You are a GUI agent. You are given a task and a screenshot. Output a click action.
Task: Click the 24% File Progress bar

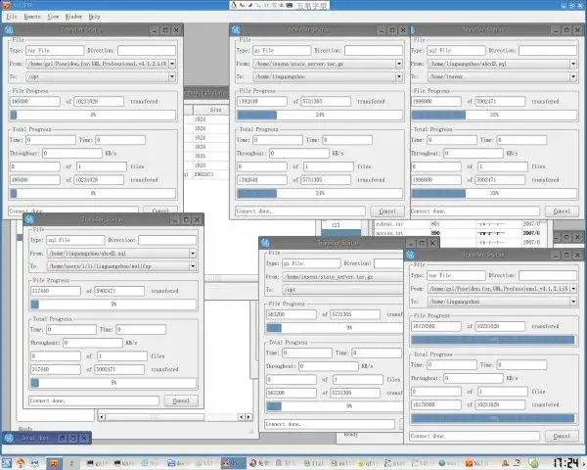pos(320,115)
